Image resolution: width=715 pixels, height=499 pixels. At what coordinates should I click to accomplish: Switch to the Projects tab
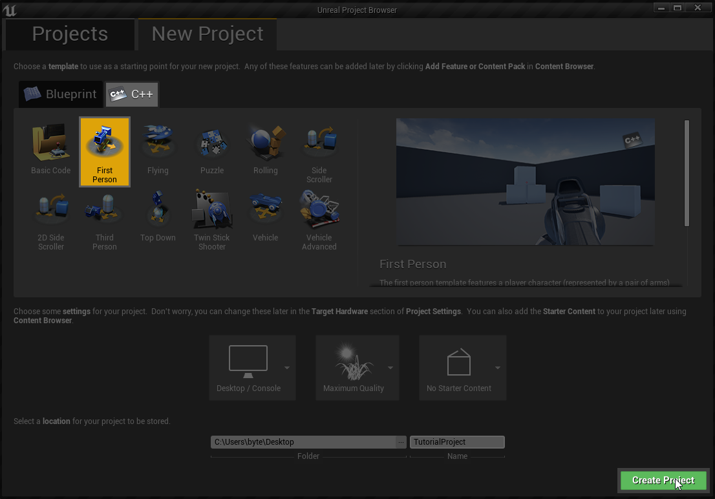tap(70, 34)
